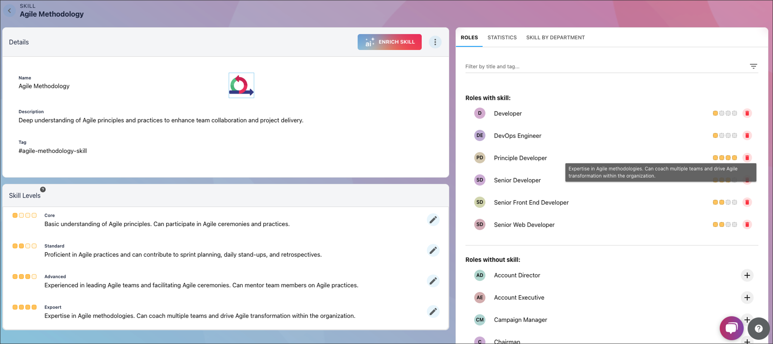773x344 pixels.
Task: Add the skill to Account Executive
Action: pos(747,297)
